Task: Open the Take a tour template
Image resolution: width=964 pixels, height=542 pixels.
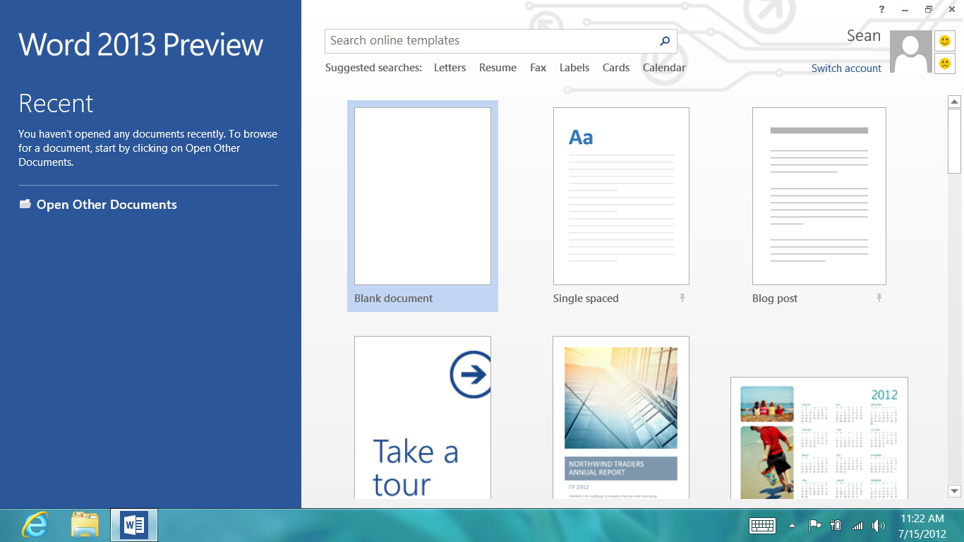Action: 422,416
